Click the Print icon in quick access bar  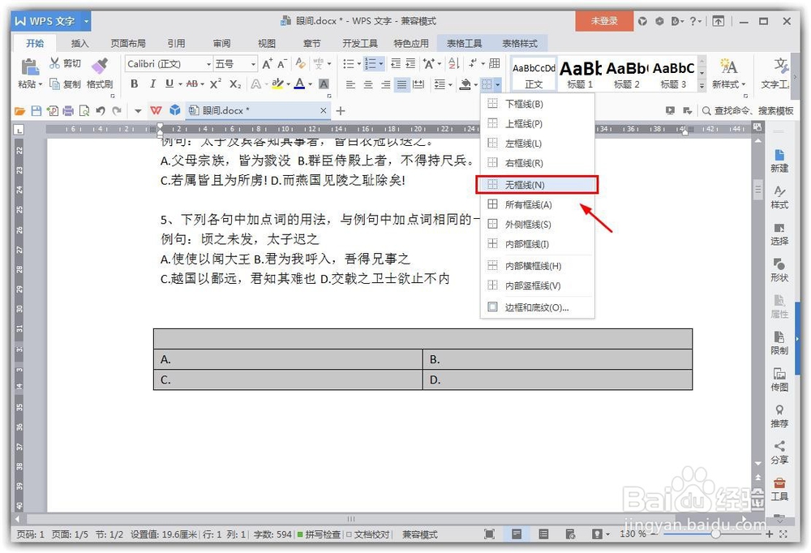[x=68, y=111]
